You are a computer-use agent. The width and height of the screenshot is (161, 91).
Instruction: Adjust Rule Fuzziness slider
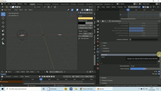pyautogui.click(x=145, y=69)
